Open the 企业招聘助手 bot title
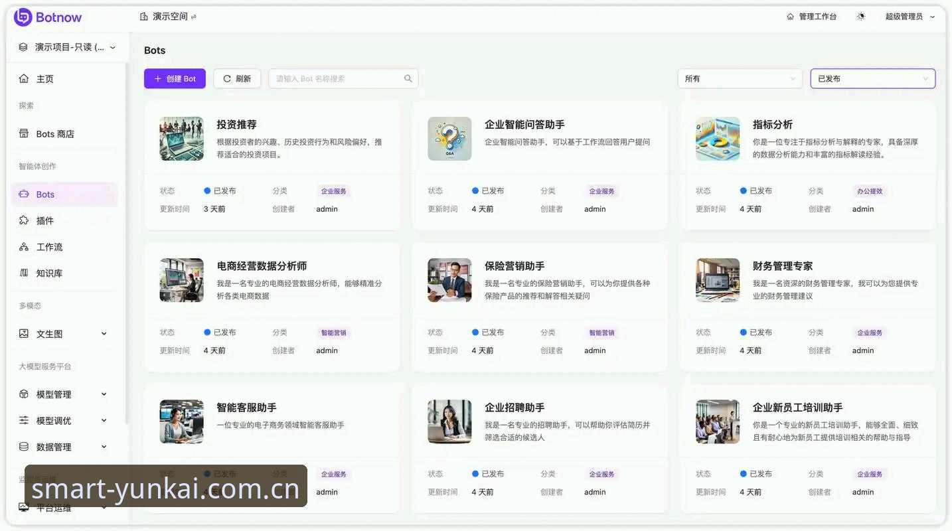 (x=515, y=408)
